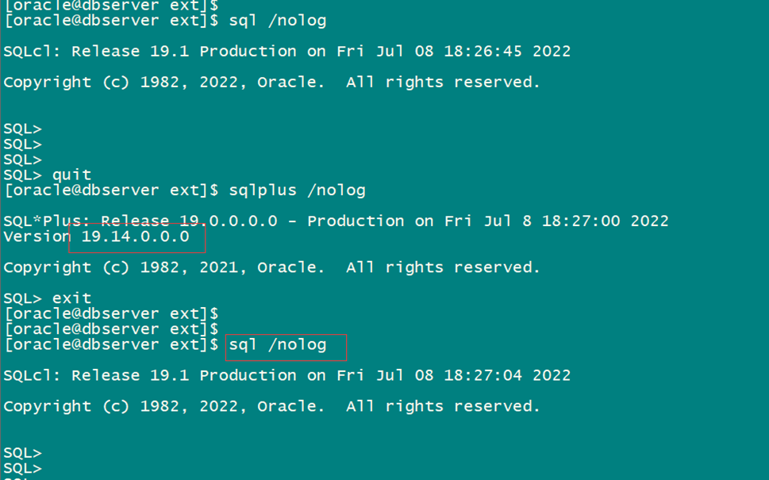
Task: Click the exit command after SQL prompt
Action: click(71, 298)
